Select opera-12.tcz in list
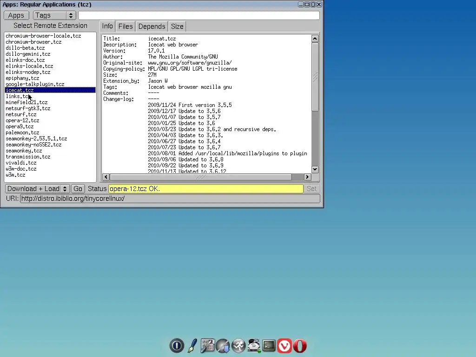Viewport: 476px width, 357px height. pos(50,120)
